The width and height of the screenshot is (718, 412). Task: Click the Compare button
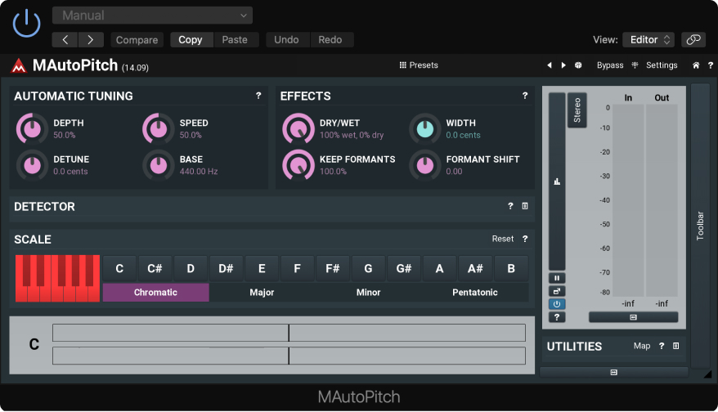pyautogui.click(x=137, y=40)
